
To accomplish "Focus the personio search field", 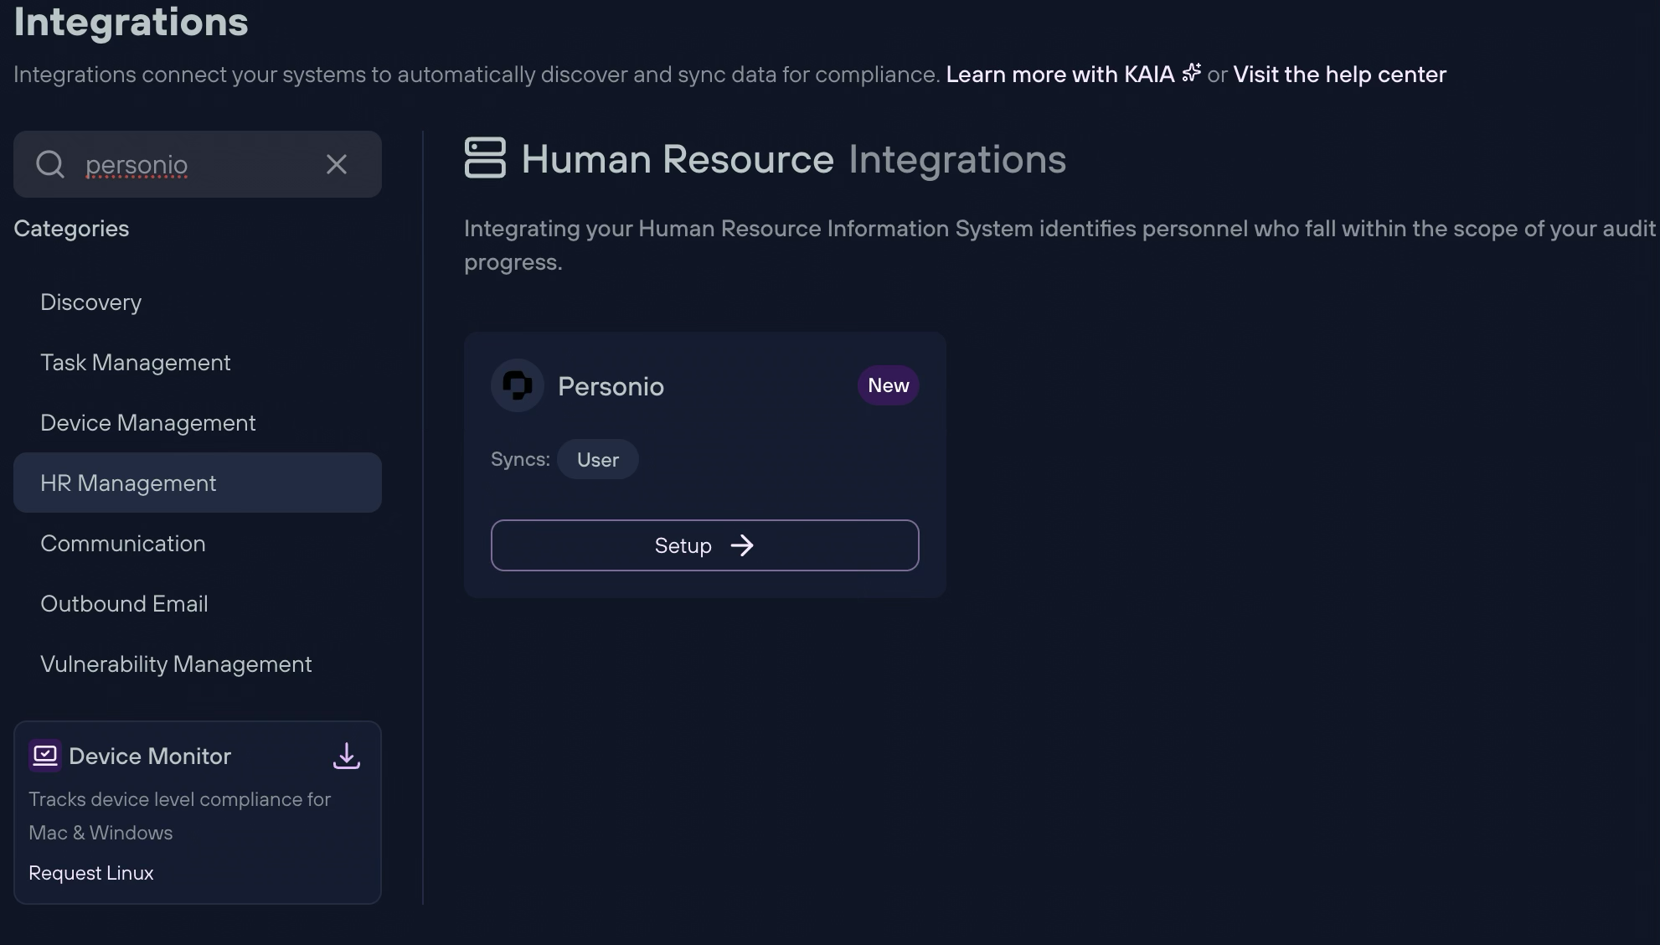I will (x=198, y=164).
